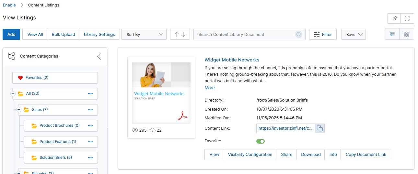This screenshot has width=418, height=174.
Task: Select Product Brochures (0) category
Action: pos(61,125)
